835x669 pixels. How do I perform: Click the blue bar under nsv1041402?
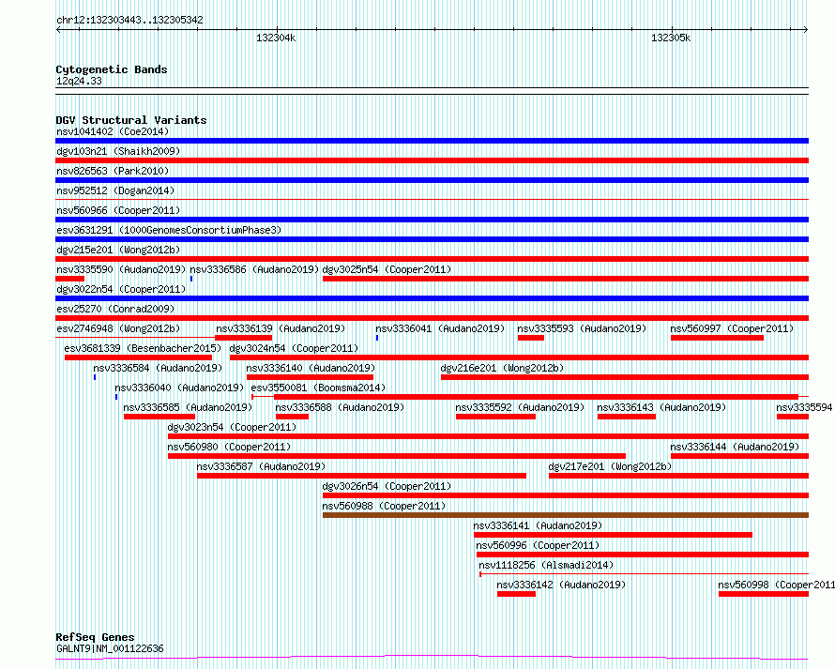pos(432,141)
